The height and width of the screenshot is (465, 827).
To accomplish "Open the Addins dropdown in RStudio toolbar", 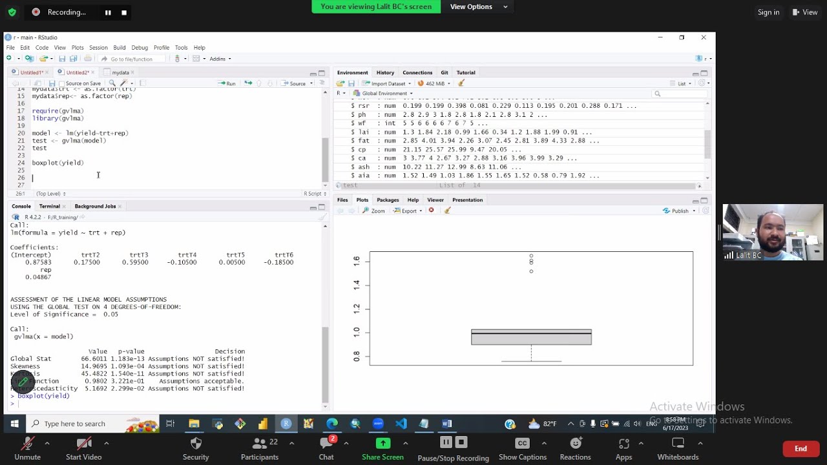I will (220, 59).
